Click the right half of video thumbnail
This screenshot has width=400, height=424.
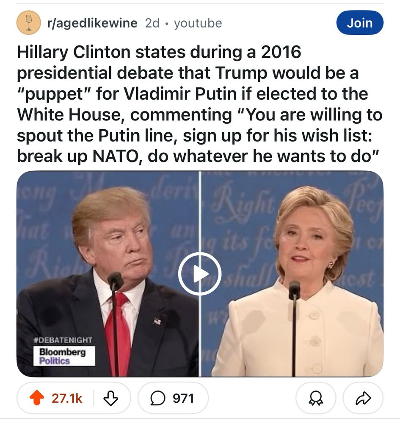pos(292,273)
